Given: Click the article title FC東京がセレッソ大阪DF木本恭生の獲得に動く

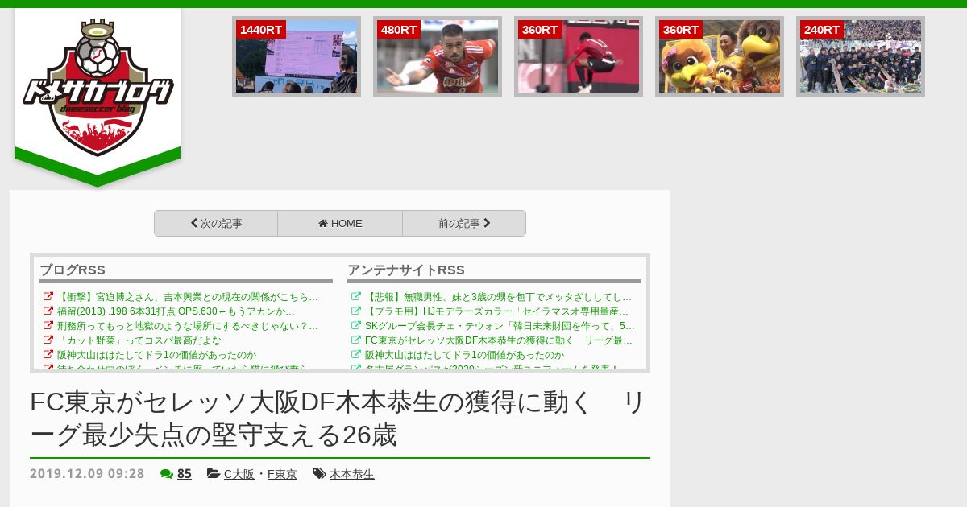Looking at the screenshot, I should (338, 418).
